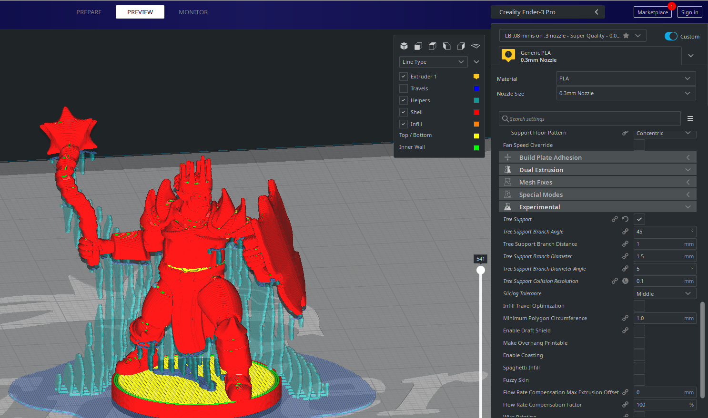
Task: Click the link icon for Enable Draft Shield
Action: point(625,331)
